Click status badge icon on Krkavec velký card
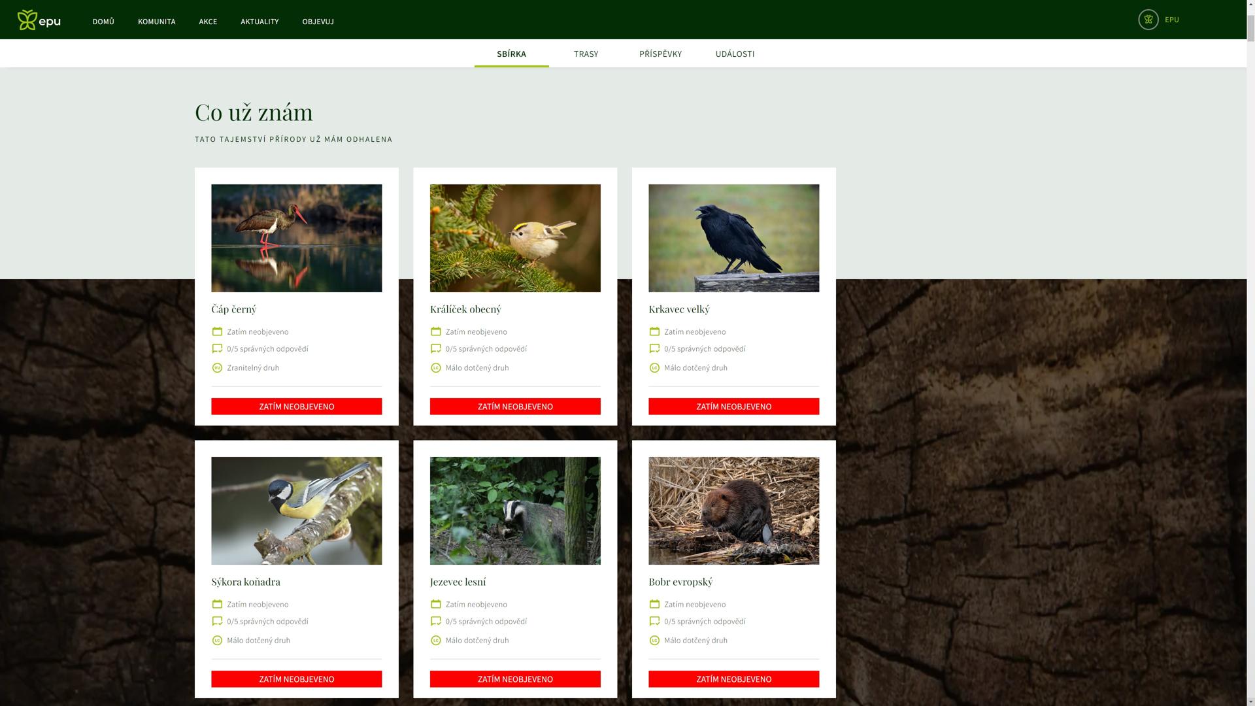The height and width of the screenshot is (706, 1255). (654, 367)
